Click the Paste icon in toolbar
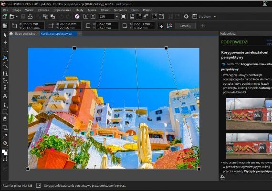The height and width of the screenshot is (191, 272). 52,17
